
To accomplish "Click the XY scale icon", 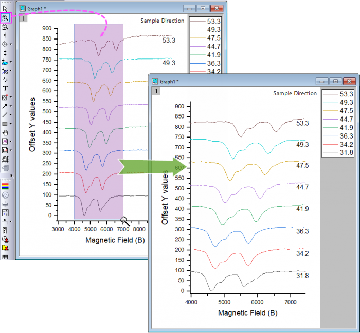I will (x=5, y=230).
